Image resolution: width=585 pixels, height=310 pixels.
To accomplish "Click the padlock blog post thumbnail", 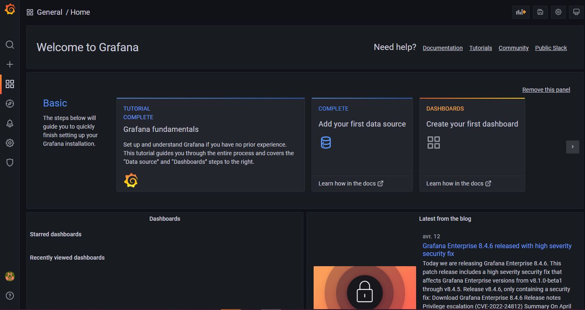I will click(x=365, y=287).
